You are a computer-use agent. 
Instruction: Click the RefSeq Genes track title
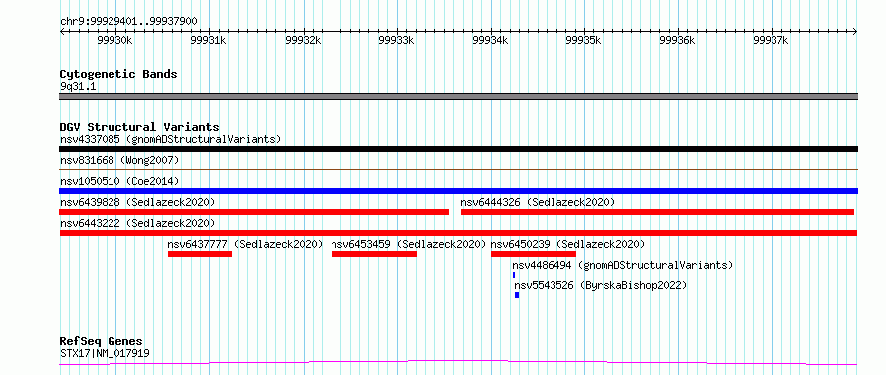tap(101, 342)
